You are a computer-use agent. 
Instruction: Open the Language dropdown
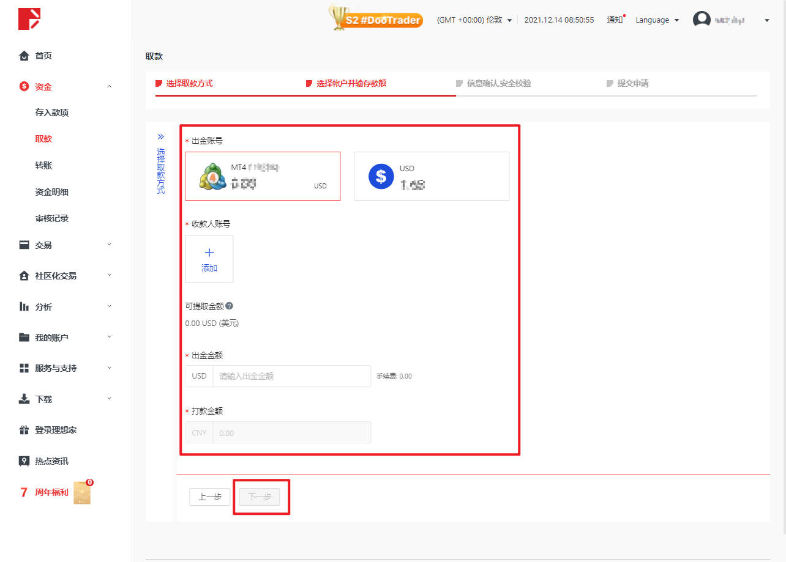coord(657,20)
